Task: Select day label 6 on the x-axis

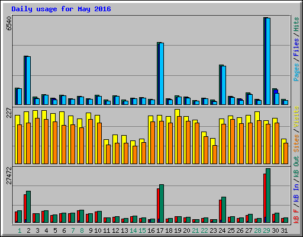Action: coord(64,230)
